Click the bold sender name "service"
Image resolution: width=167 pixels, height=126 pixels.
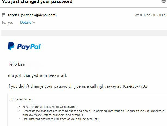pyautogui.click(x=13, y=15)
